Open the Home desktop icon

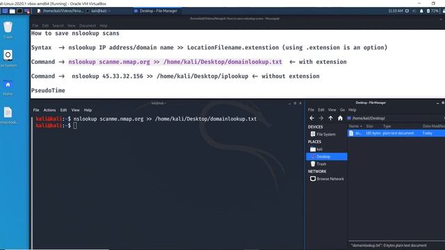point(8,88)
